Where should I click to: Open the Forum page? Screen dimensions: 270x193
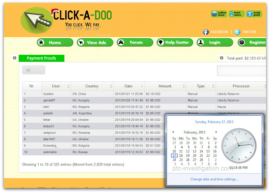135,42
